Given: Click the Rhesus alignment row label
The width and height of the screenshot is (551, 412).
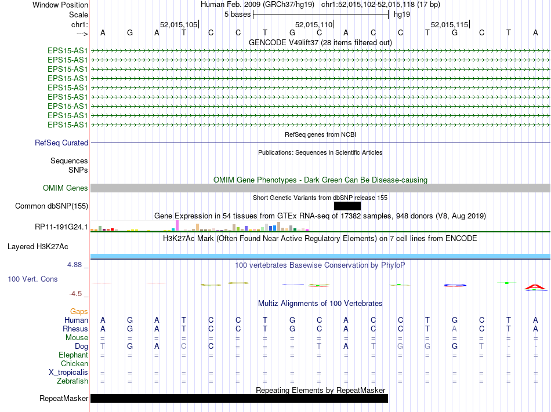Looking at the screenshot, I should (x=75, y=329).
